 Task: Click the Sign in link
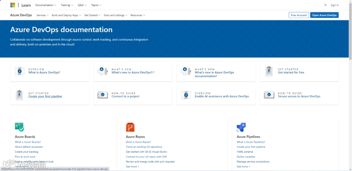334,5
